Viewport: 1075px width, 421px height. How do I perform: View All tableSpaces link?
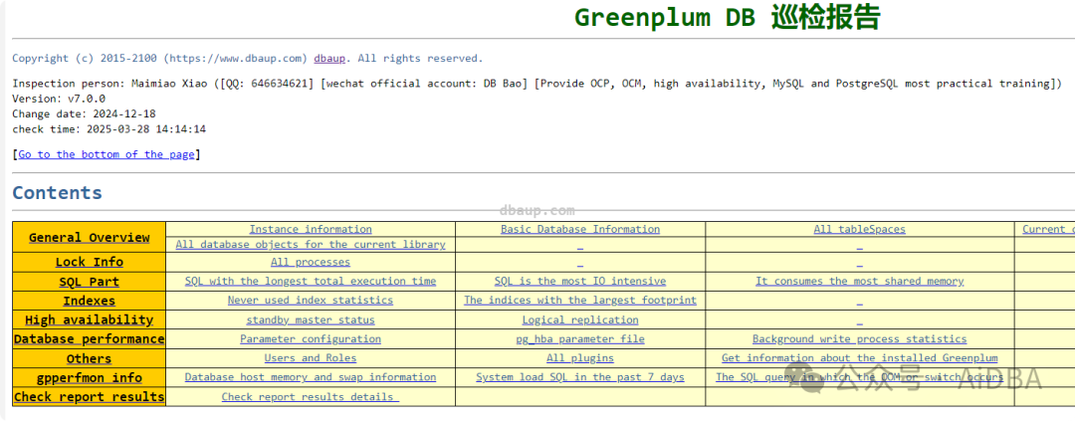[x=860, y=229]
